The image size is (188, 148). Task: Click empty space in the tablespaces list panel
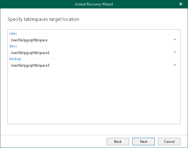click(x=94, y=96)
